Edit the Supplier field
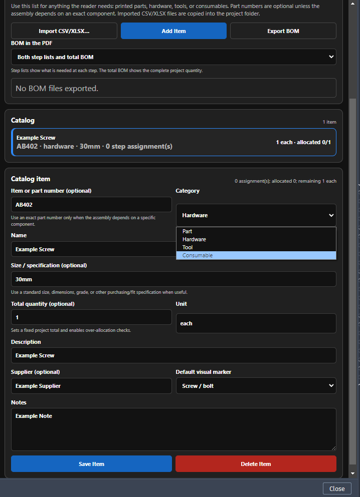 (x=91, y=386)
